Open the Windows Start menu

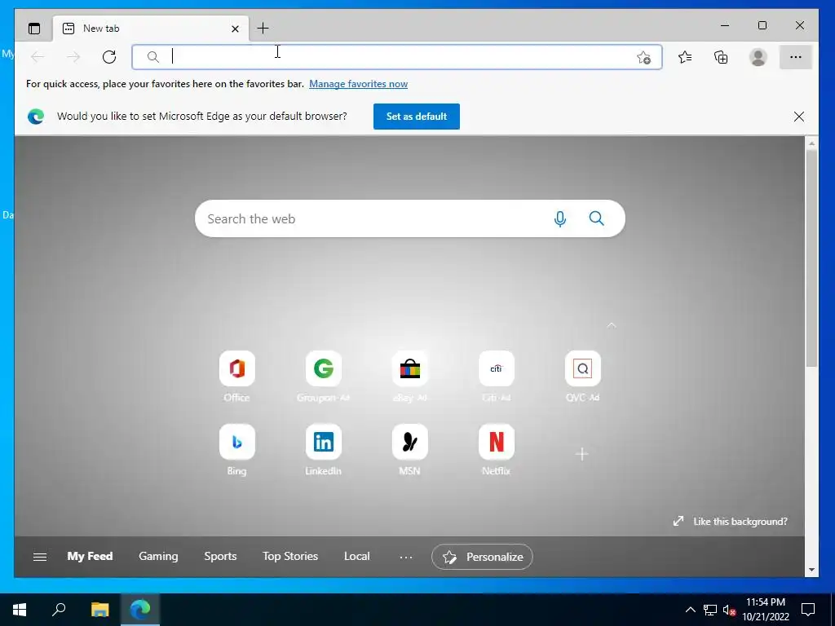pos(20,609)
